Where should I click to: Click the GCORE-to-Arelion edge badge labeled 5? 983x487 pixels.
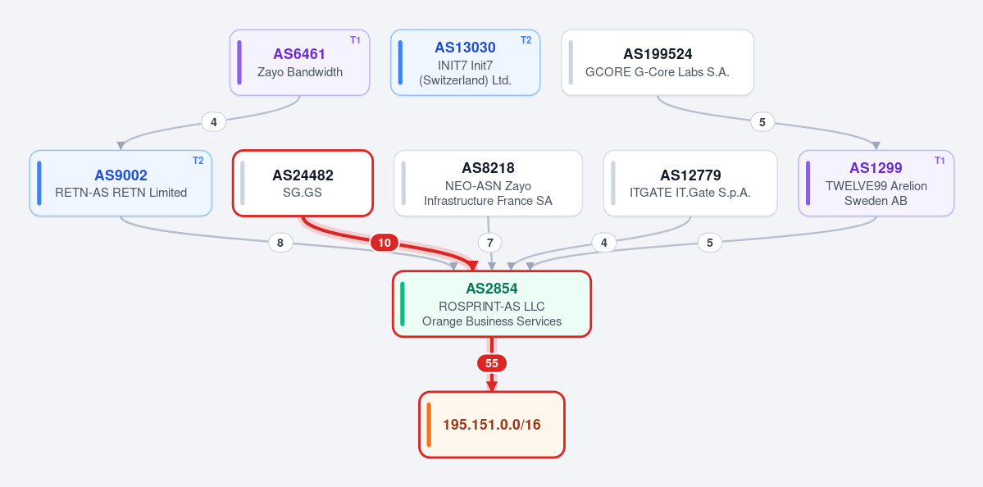point(762,122)
